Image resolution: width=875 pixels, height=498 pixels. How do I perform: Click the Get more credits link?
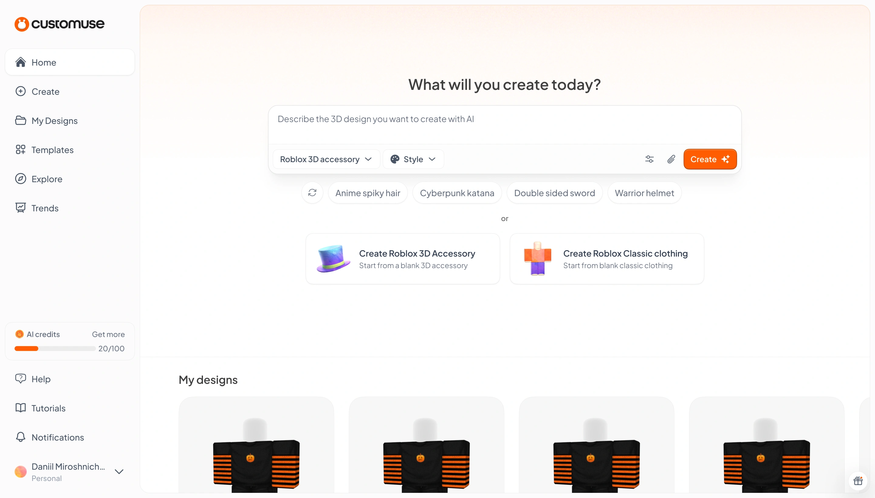108,334
